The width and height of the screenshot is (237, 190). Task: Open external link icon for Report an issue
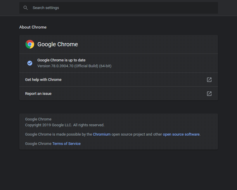tap(209, 94)
